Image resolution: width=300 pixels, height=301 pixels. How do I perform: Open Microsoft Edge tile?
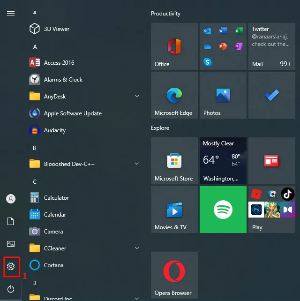(x=174, y=95)
